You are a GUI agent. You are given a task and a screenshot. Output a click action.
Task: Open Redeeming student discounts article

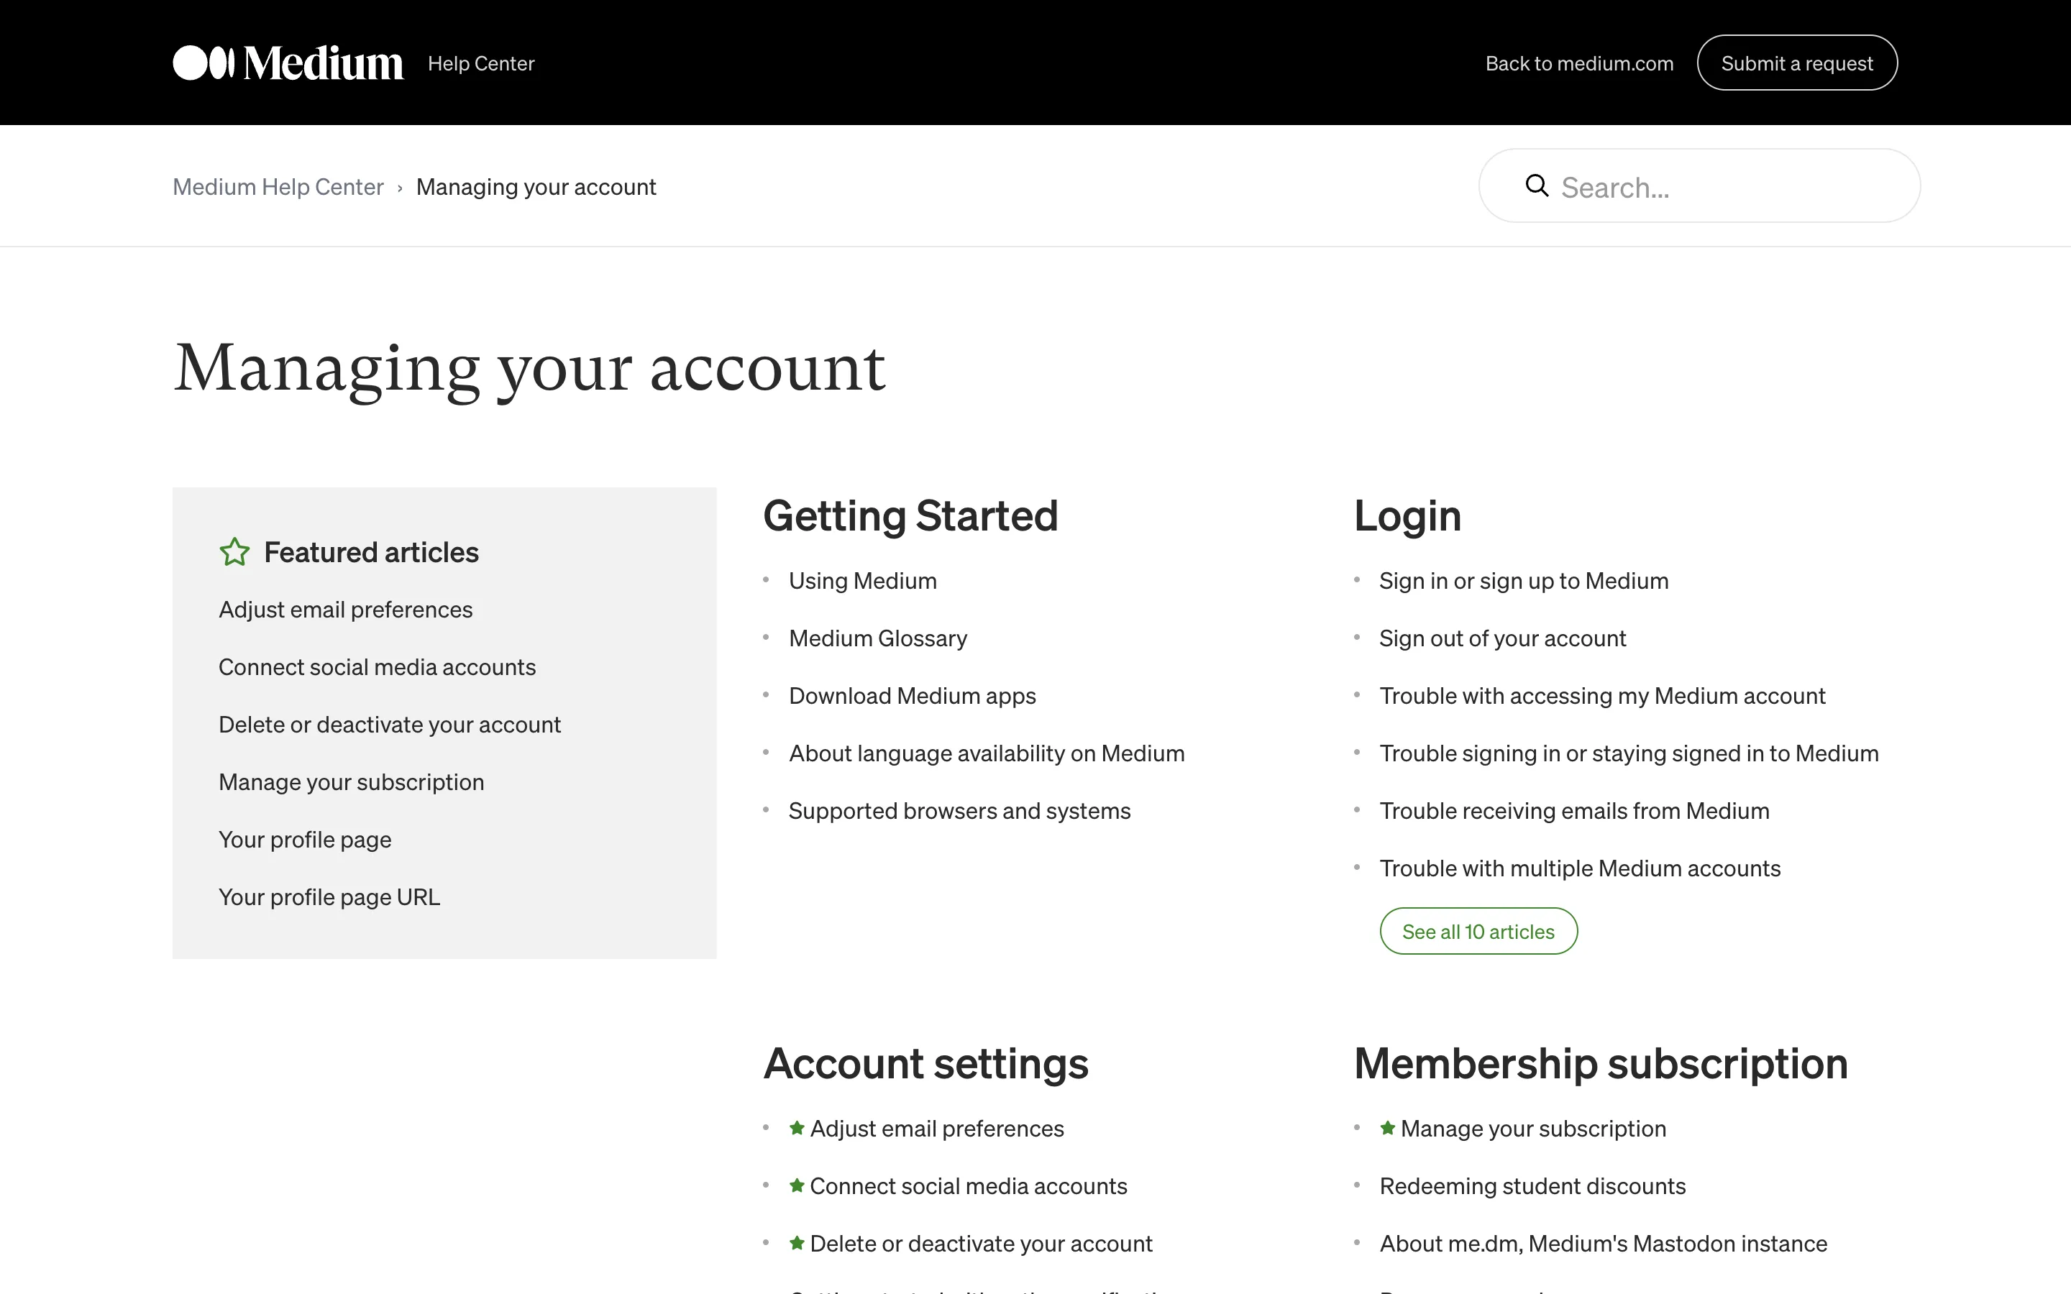1532,1186
